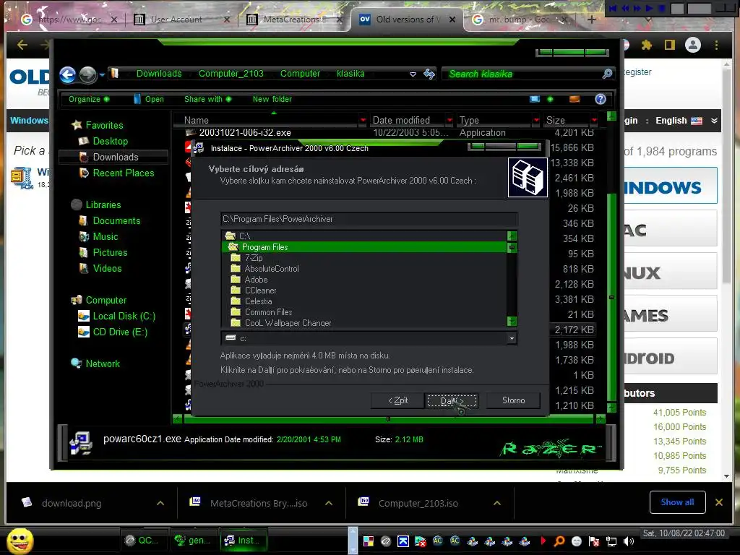Change view with the views icon
740x555 pixels.
tap(535, 99)
